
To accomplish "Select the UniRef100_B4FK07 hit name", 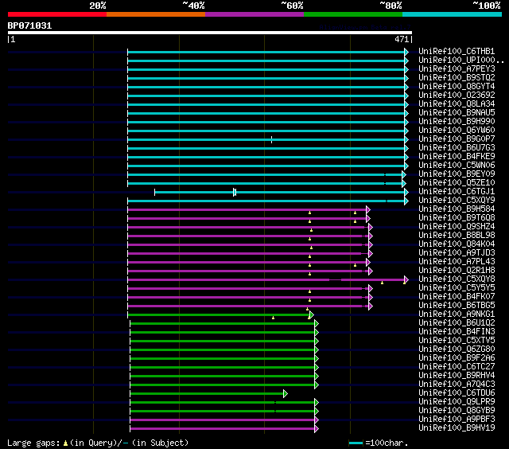I will [457, 297].
